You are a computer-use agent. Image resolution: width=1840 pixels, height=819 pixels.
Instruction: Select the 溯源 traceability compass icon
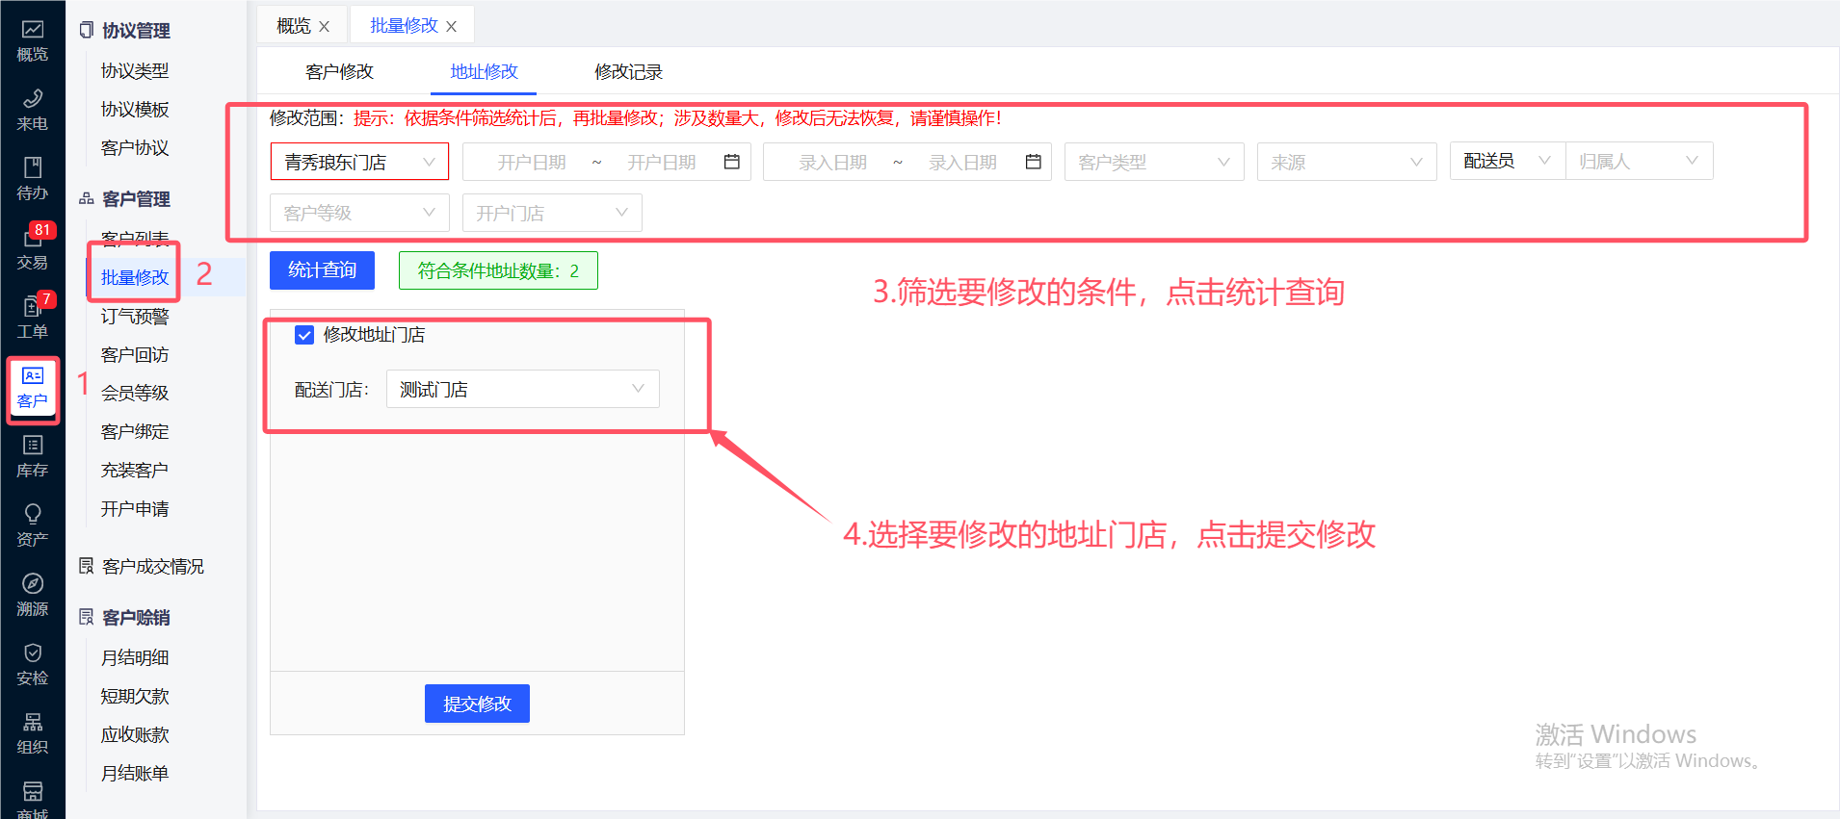(x=32, y=594)
